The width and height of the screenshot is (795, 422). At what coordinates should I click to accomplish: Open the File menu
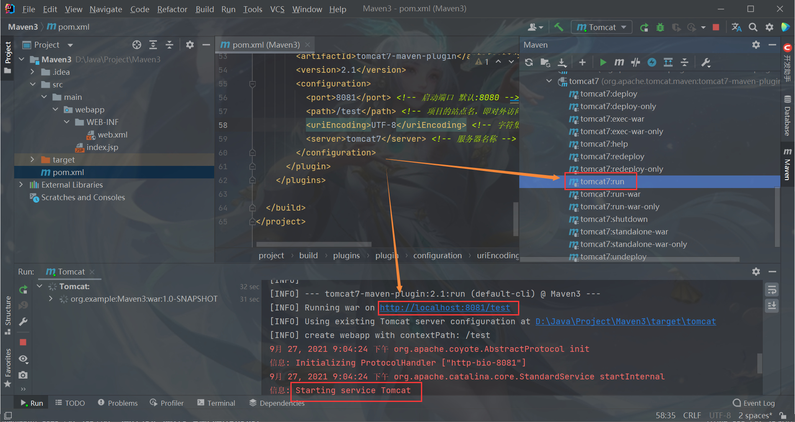click(x=28, y=9)
